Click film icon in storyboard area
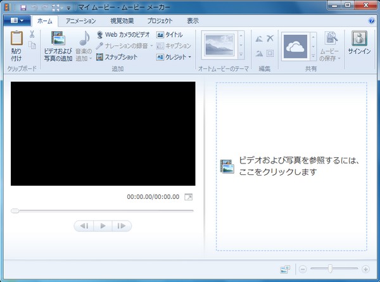The width and height of the screenshot is (380, 282). tap(227, 167)
